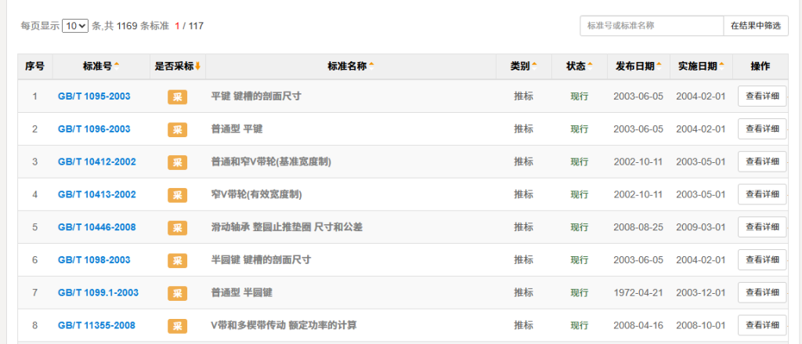Screen dimensions: 802x344
Task: Sort table by 类别 header
Action: [x=523, y=67]
